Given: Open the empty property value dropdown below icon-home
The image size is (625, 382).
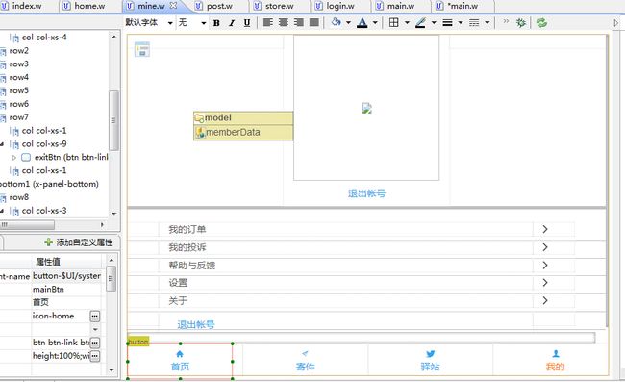Looking at the screenshot, I should [x=95, y=329].
